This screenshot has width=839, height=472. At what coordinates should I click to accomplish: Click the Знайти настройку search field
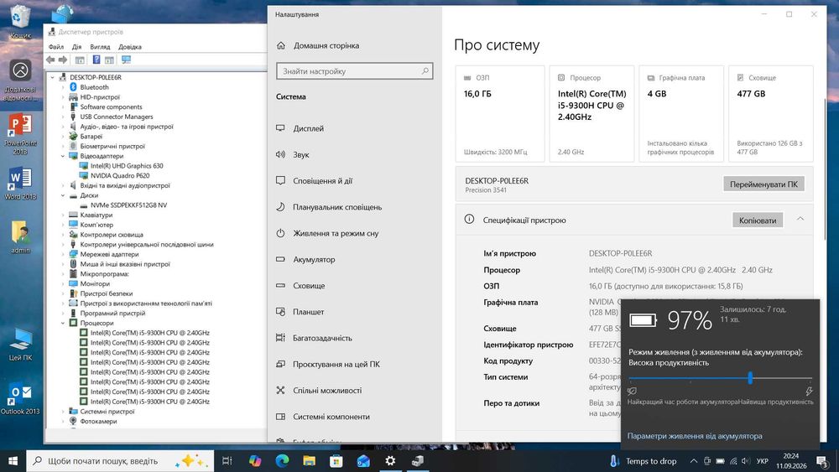pyautogui.click(x=354, y=71)
